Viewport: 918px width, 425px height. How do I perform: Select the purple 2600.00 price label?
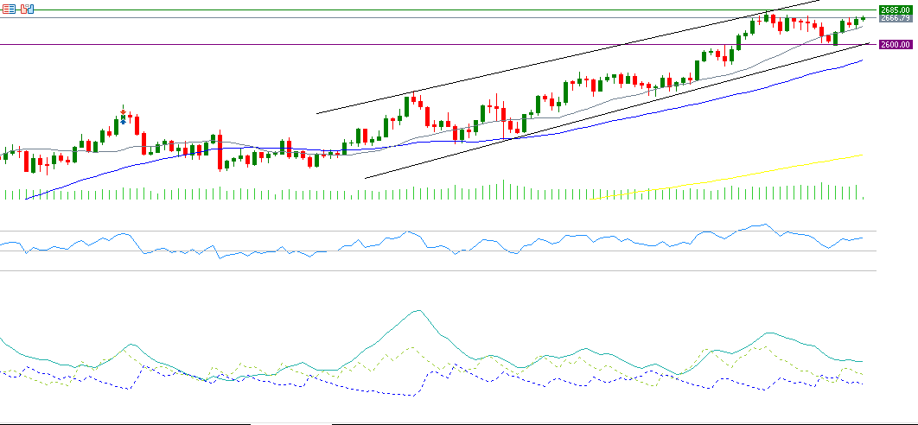896,44
